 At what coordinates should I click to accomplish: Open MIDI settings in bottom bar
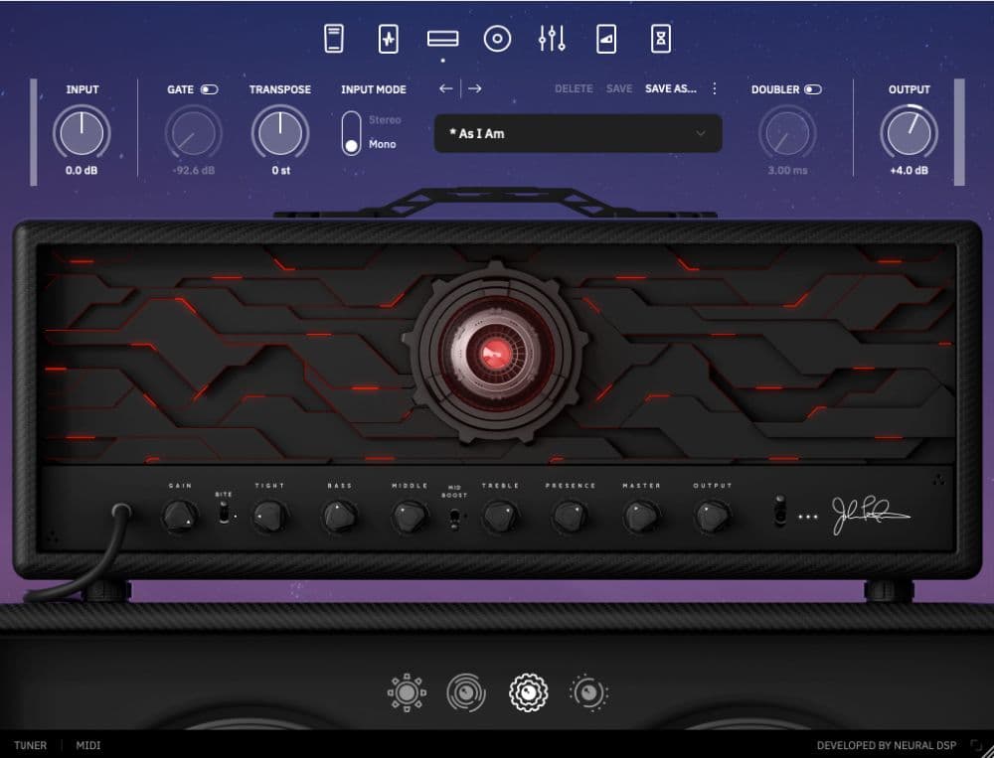[x=88, y=745]
